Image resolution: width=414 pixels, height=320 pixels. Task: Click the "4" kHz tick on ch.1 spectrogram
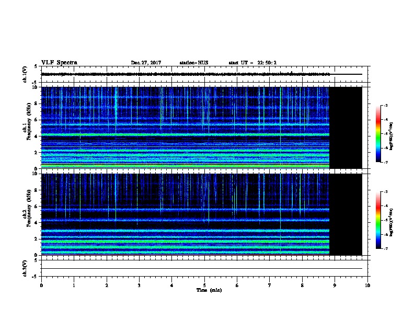[37, 136]
